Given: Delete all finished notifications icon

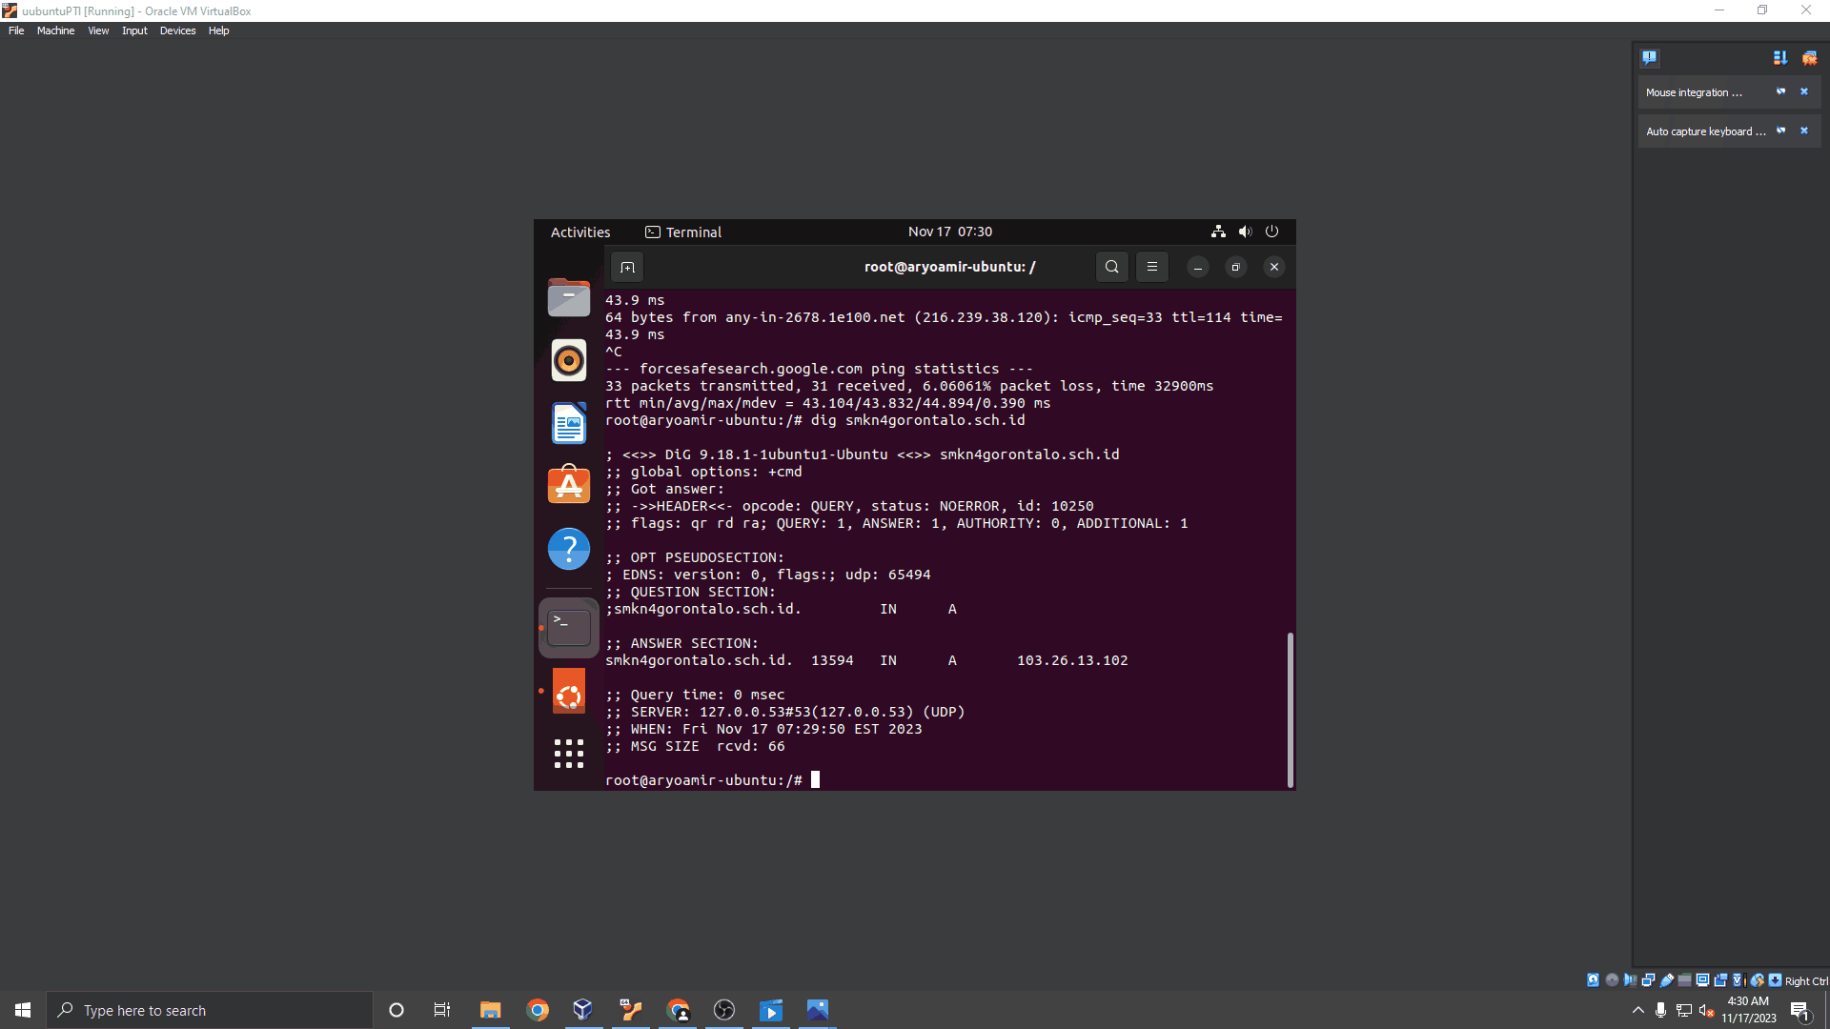Looking at the screenshot, I should tap(1809, 57).
